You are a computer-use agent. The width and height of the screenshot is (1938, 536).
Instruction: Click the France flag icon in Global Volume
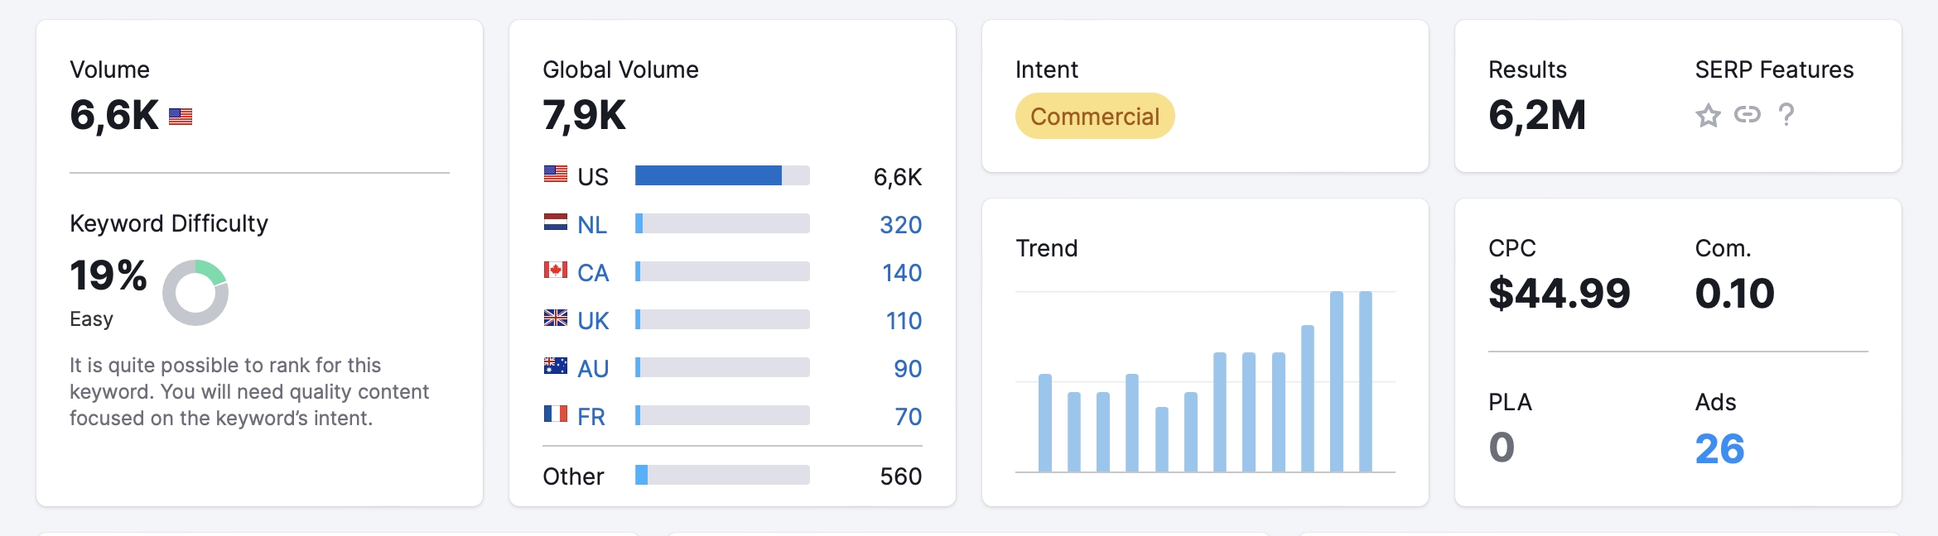(x=556, y=414)
